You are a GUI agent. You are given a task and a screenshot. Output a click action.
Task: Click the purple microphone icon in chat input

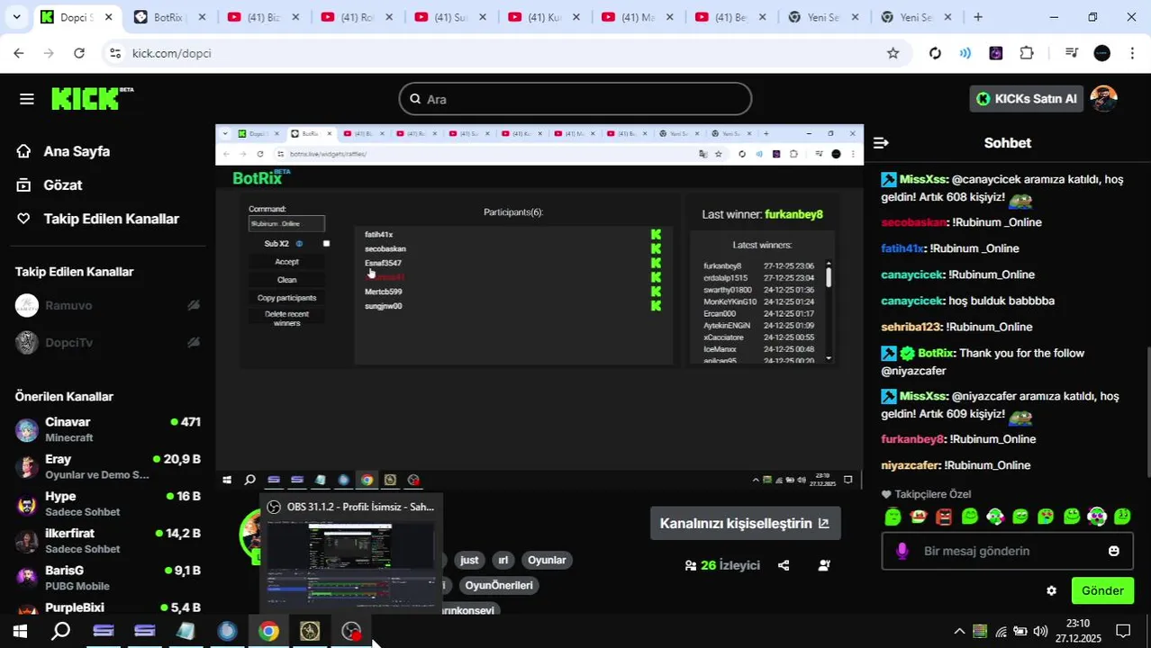902,551
